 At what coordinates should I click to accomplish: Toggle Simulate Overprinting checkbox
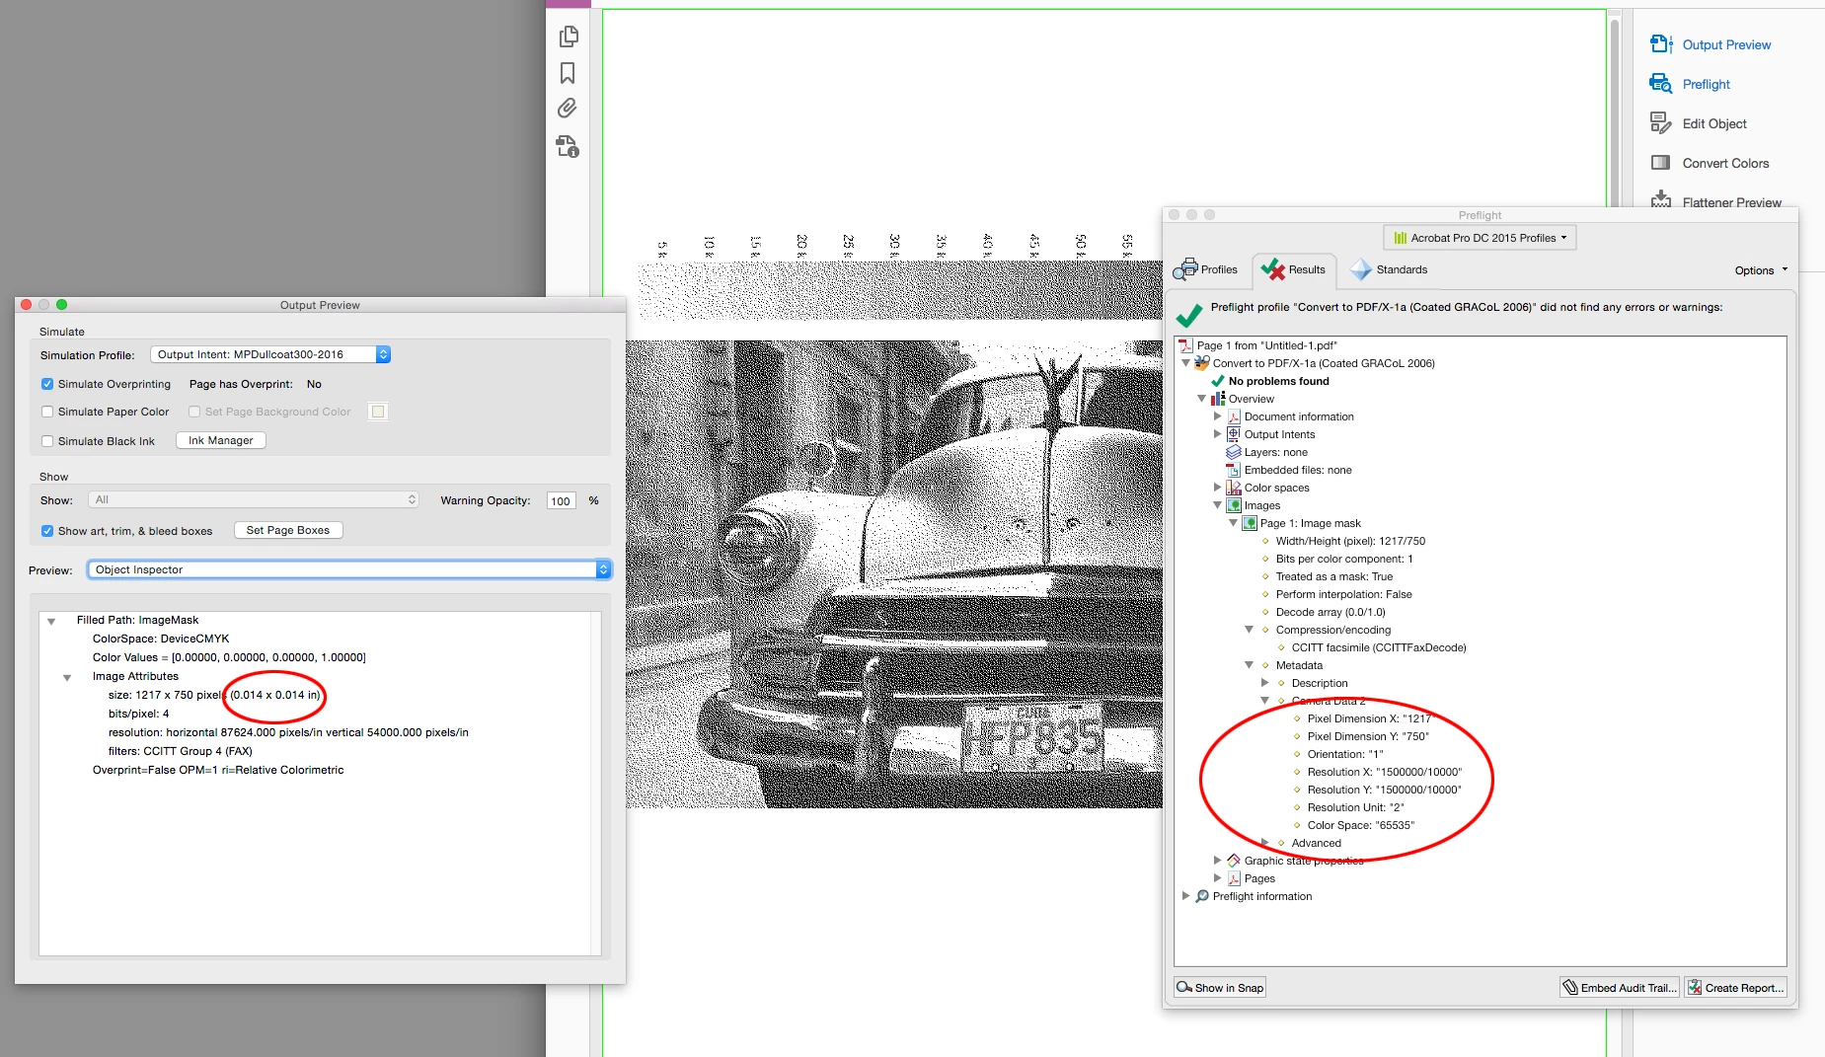tap(47, 384)
